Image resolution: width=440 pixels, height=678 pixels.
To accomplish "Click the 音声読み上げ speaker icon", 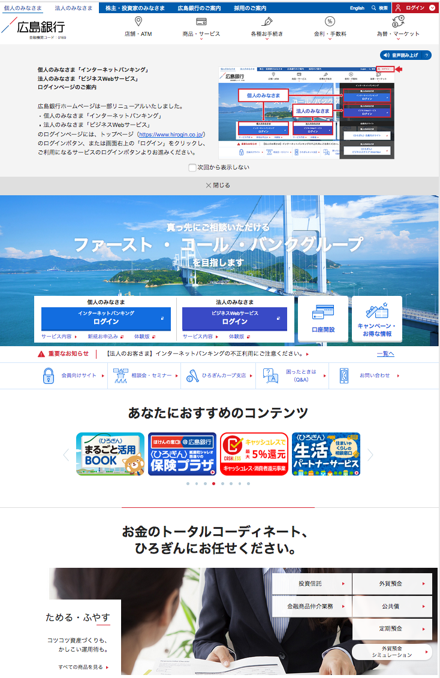I will pos(387,55).
